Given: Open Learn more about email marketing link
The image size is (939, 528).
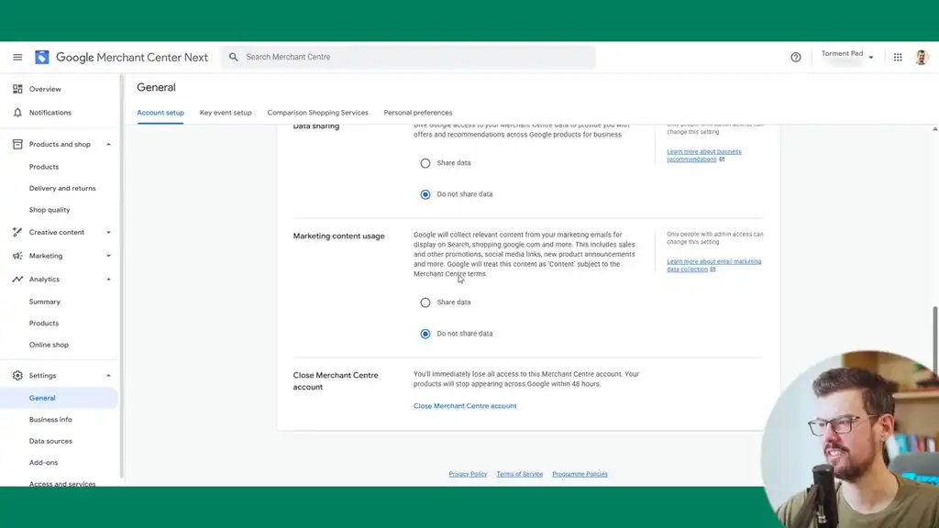Looking at the screenshot, I should click(713, 265).
